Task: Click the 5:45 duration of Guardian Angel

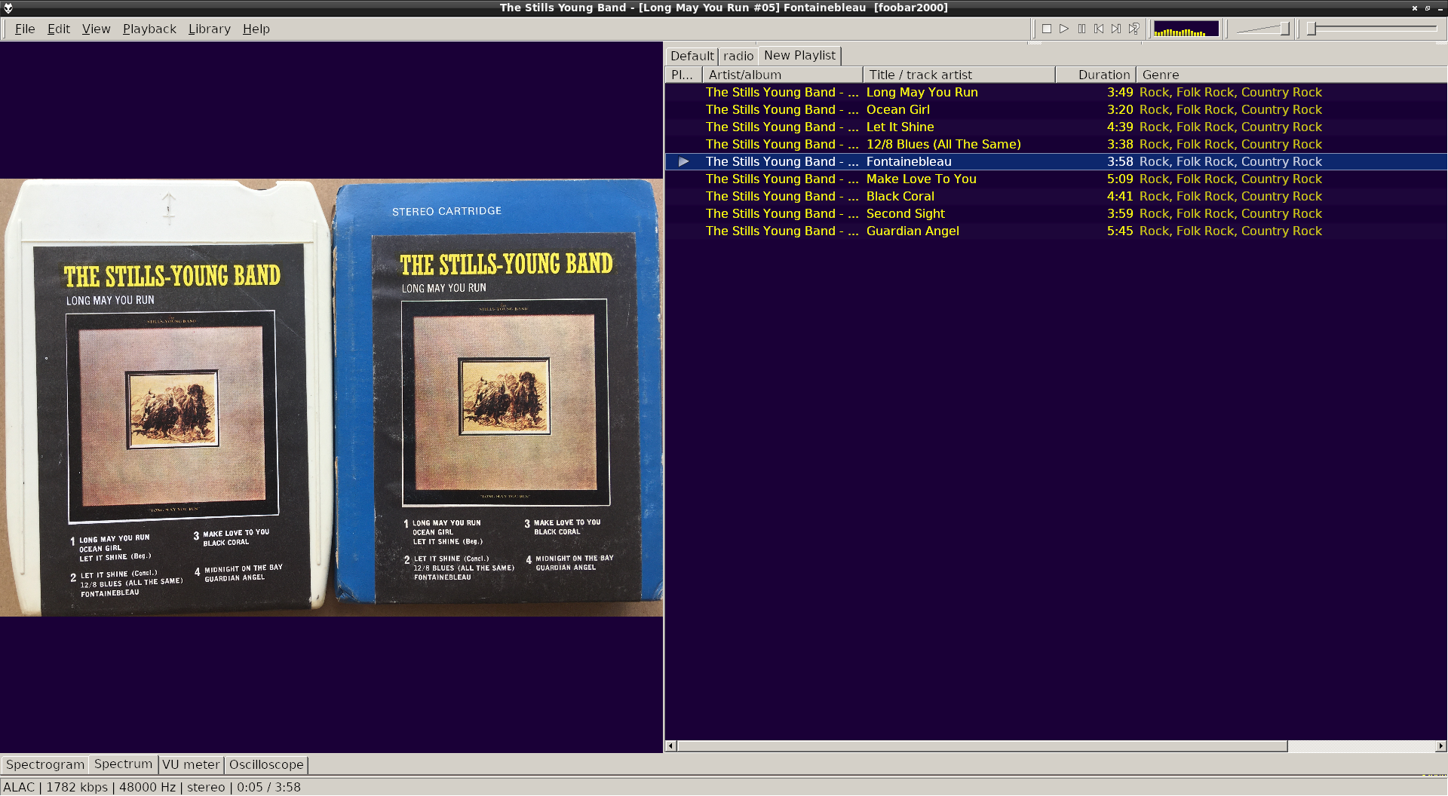Action: pos(1120,231)
